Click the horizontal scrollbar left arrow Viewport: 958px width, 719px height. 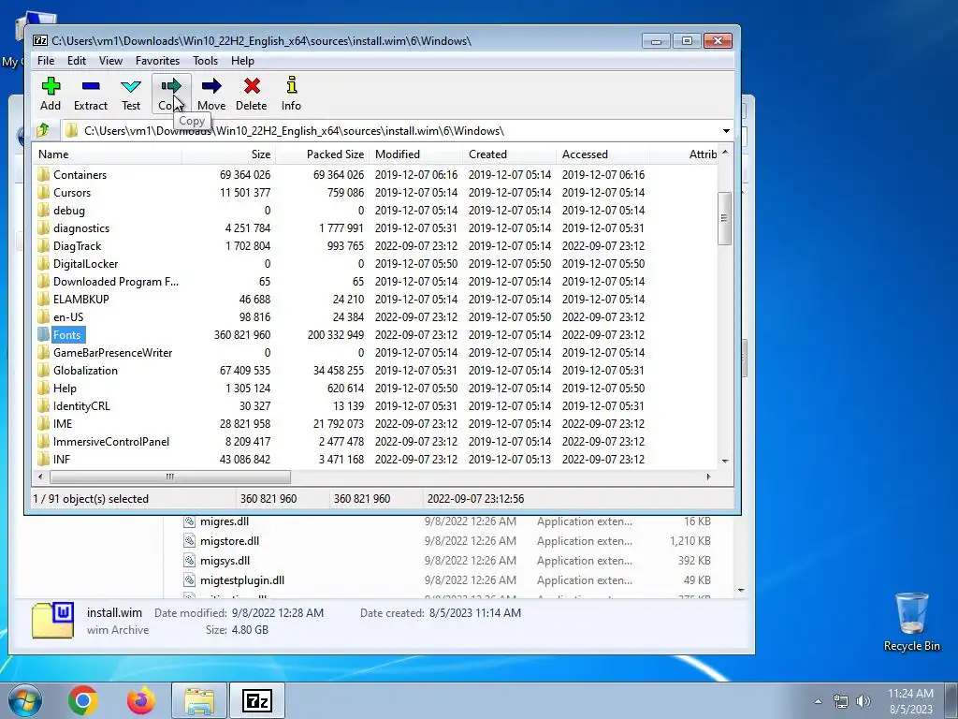point(40,477)
